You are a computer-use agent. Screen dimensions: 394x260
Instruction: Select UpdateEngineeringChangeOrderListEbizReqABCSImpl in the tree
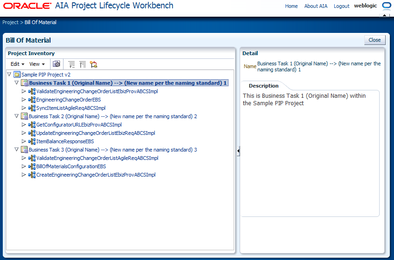click(95, 133)
